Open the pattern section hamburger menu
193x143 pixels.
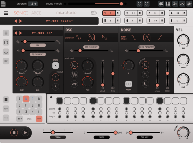(6, 100)
